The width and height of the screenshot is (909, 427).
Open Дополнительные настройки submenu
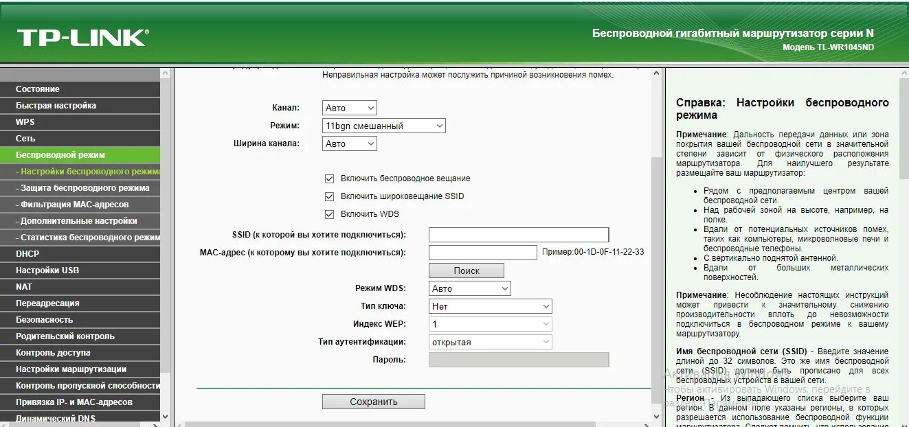pos(80,221)
